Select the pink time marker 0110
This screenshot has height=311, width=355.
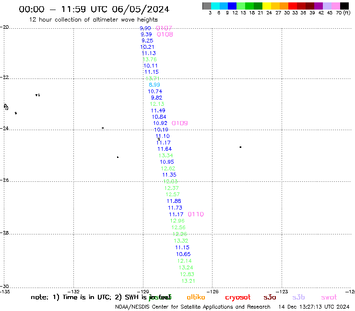point(196,214)
